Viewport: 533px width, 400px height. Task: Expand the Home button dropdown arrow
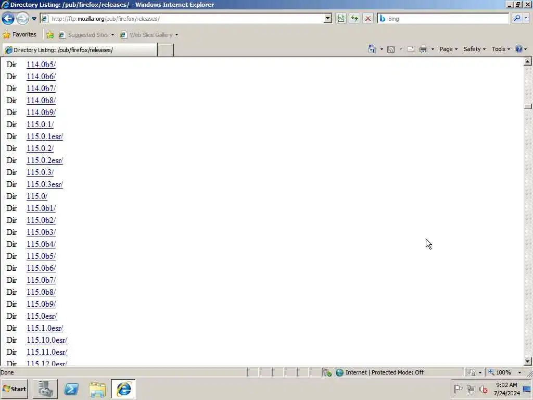382,49
